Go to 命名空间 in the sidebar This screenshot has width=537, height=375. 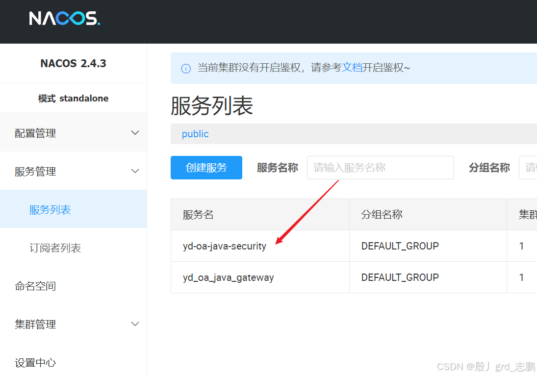35,286
